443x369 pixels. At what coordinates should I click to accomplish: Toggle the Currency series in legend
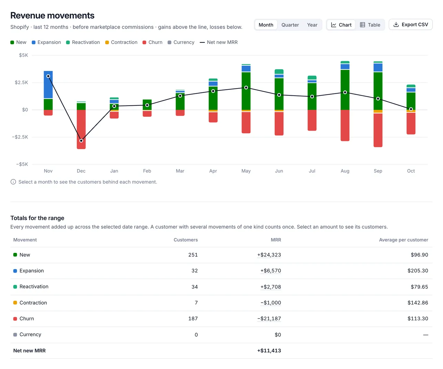pyautogui.click(x=181, y=42)
